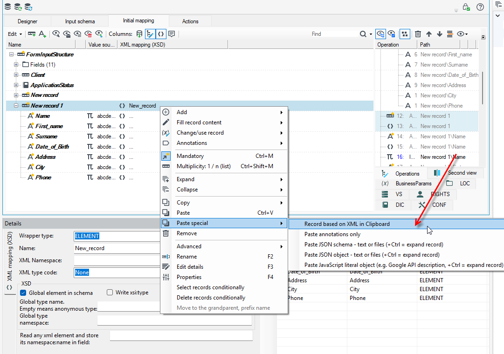This screenshot has width=504, height=354.
Task: Click the eye with trash can icon
Action: point(89,34)
